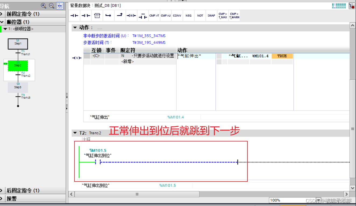
Task: Click the 动作 table column header
Action: pos(182,50)
